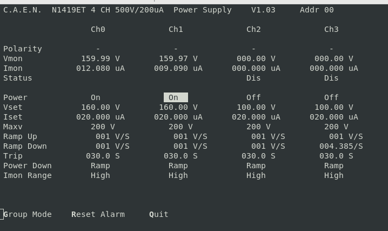Select Ch3 Vset 100.00 V field
This screenshot has width=388, height=231.
pyautogui.click(x=334, y=107)
